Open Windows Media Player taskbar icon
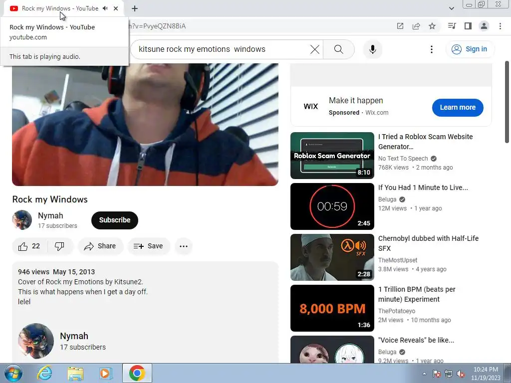Viewport: 511px width, 383px height. click(106, 373)
